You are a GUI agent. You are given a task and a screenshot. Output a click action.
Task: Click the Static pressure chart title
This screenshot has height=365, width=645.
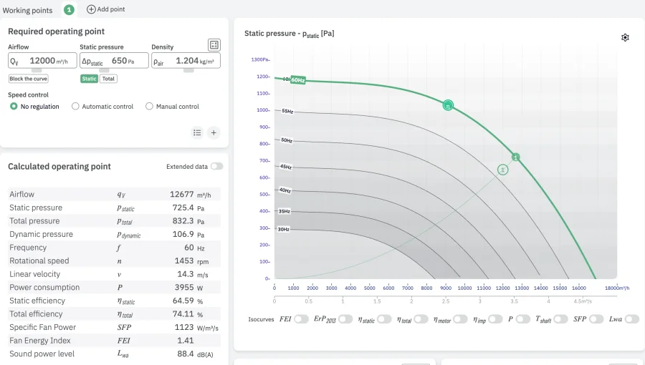290,34
